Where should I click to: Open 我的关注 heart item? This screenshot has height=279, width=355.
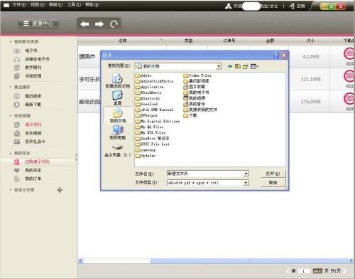point(33,170)
